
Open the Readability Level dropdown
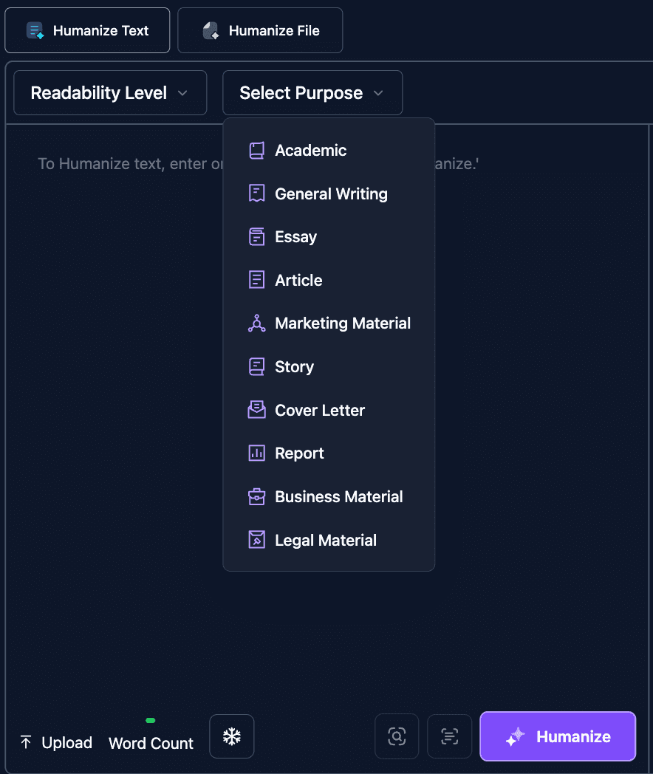(x=109, y=92)
